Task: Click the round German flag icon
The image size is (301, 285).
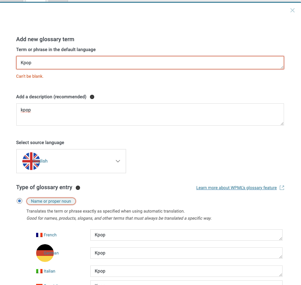Action: click(45, 253)
